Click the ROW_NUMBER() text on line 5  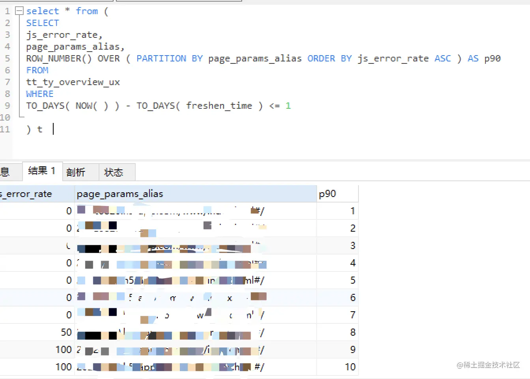[x=59, y=58]
